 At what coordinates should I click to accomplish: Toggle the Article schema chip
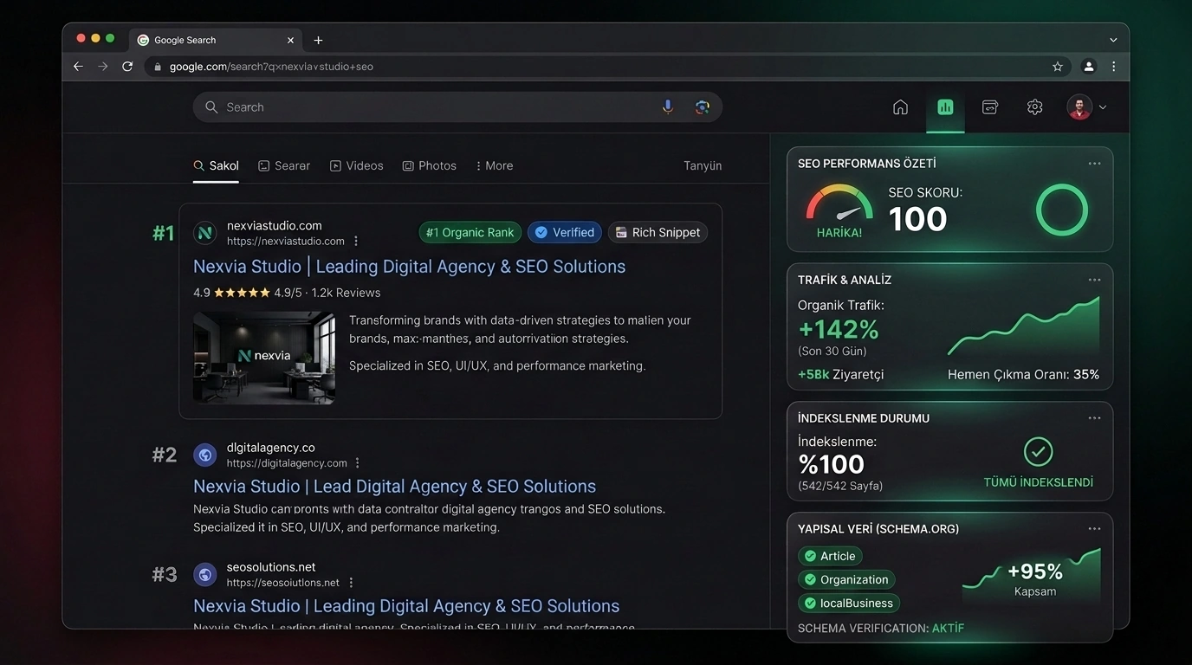tap(830, 556)
